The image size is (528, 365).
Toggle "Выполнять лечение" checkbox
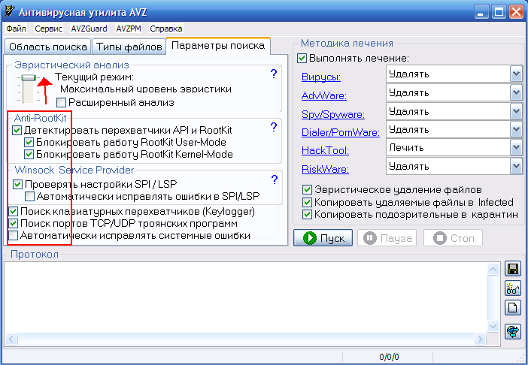tap(302, 58)
